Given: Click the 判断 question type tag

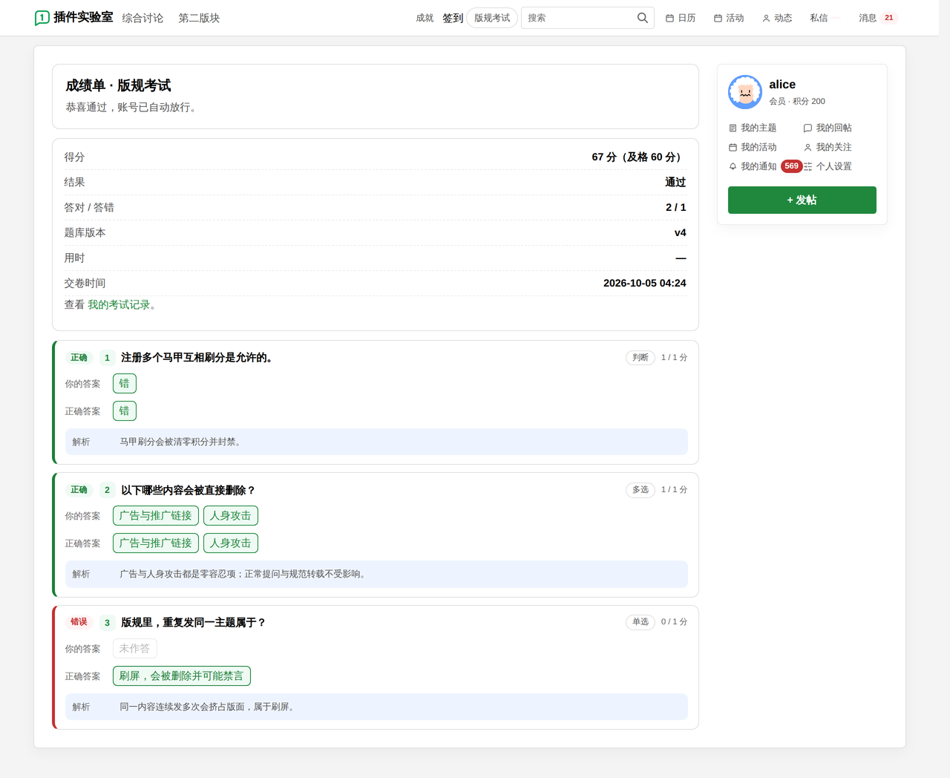Looking at the screenshot, I should coord(641,358).
